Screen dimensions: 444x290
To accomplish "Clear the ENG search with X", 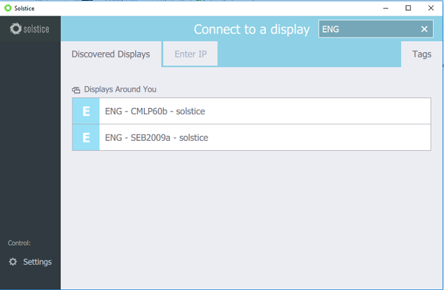I will click(424, 29).
